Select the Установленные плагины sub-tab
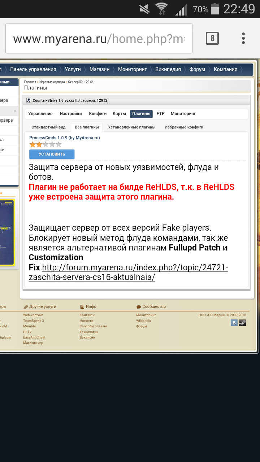The width and height of the screenshot is (260, 462). click(132, 127)
